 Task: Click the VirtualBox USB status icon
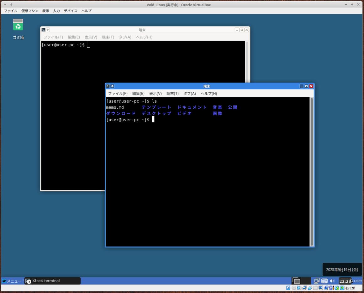[310, 288]
